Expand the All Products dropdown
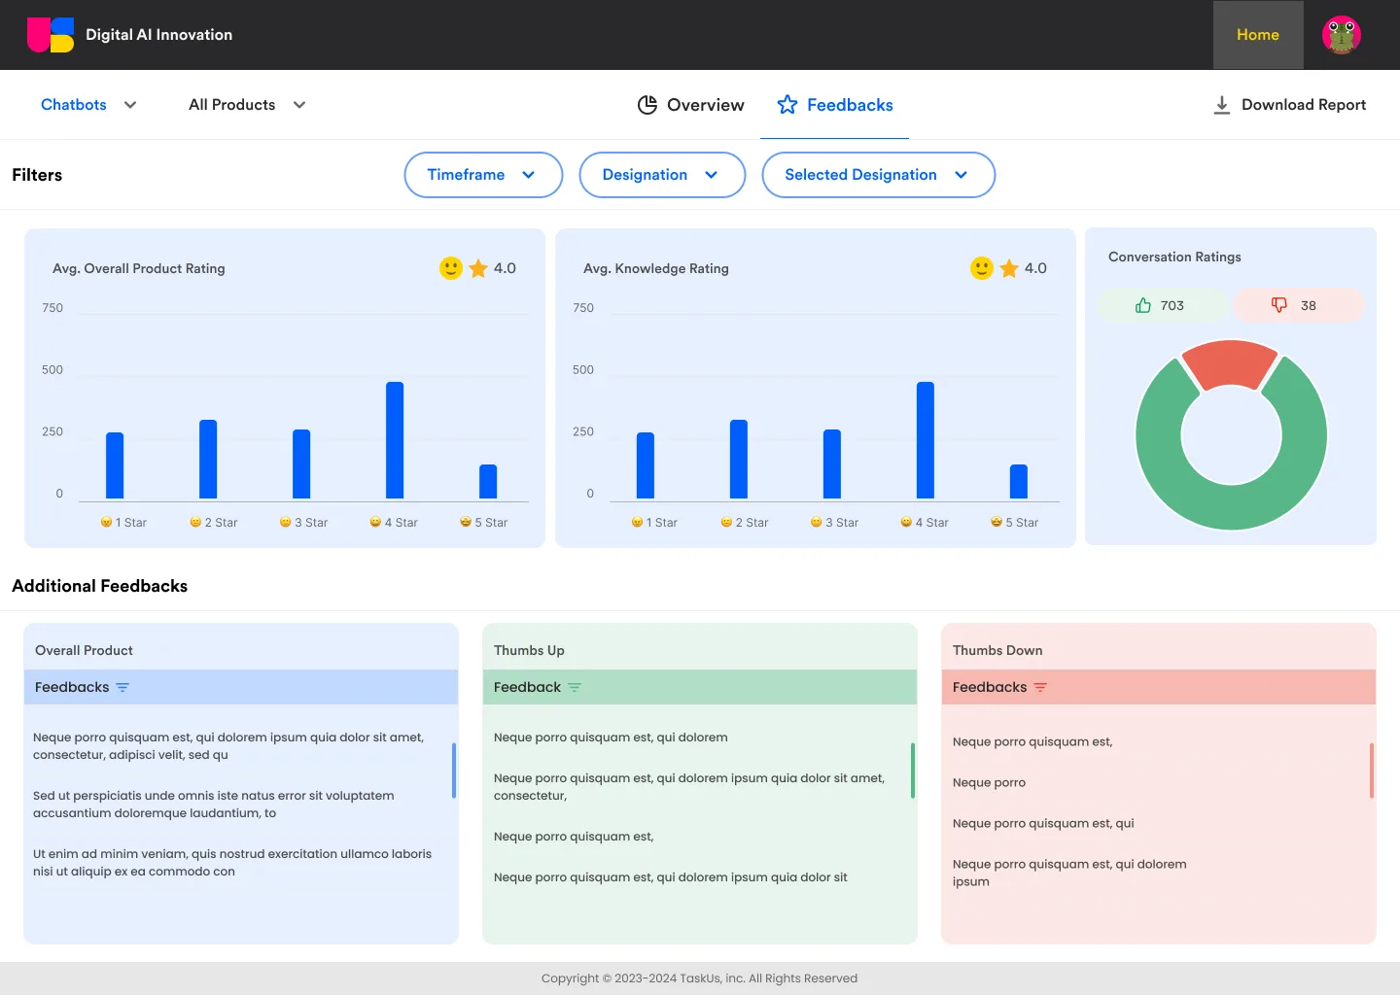1400x995 pixels. (247, 105)
